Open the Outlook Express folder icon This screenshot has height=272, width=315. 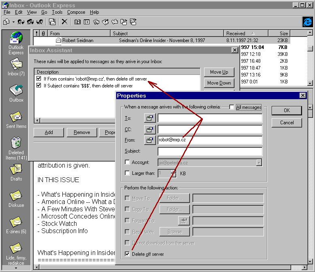tap(16, 39)
